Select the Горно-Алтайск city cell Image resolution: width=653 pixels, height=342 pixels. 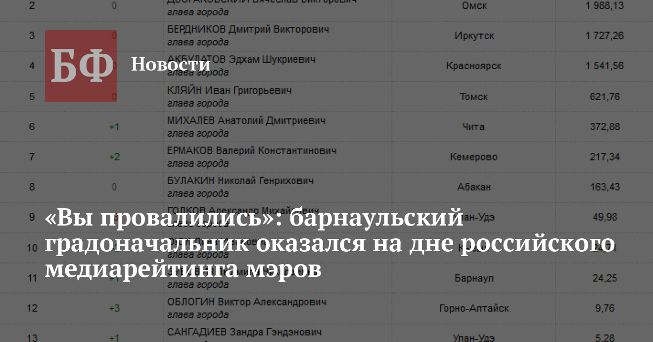[473, 308]
